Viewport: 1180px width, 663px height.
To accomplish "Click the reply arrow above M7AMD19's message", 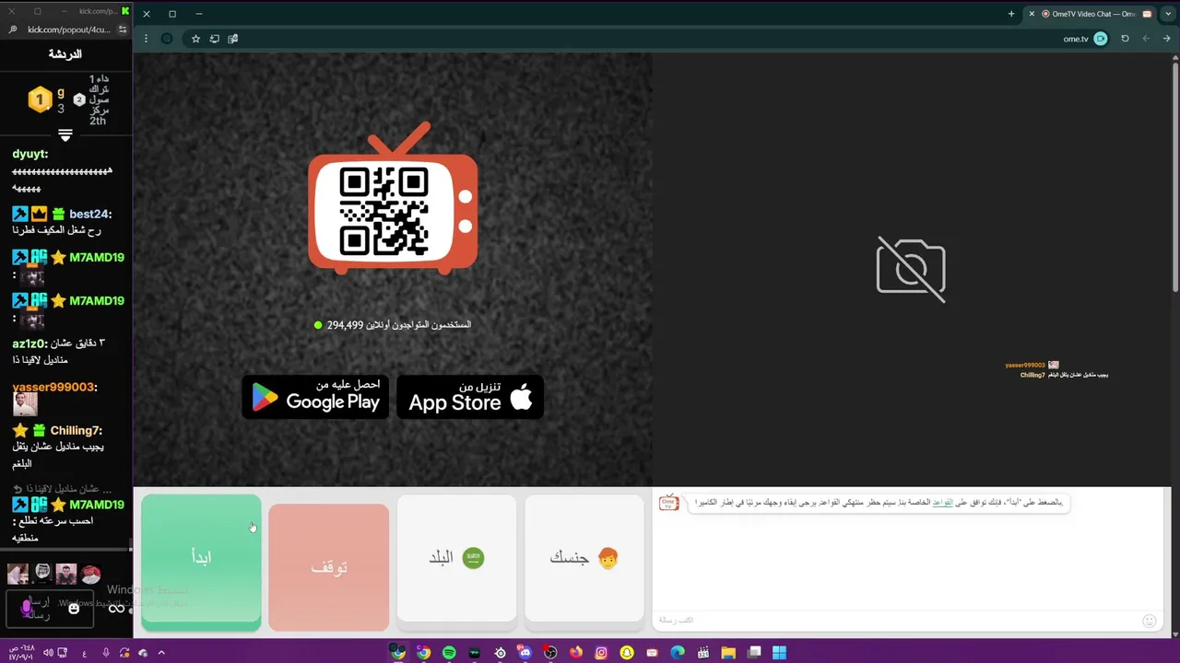I will coord(17,489).
